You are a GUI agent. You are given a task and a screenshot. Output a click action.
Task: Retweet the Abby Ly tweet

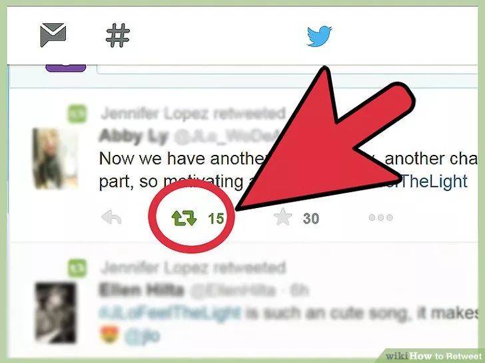[x=184, y=218]
